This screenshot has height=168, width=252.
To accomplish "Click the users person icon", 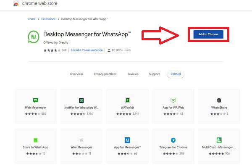I will pos(109,50).
